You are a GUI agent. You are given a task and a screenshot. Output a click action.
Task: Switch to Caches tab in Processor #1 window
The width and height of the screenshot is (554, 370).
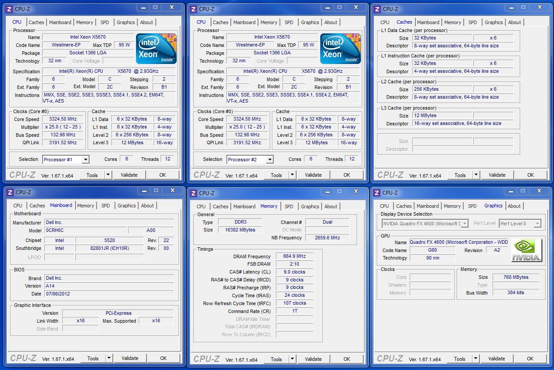coord(36,22)
